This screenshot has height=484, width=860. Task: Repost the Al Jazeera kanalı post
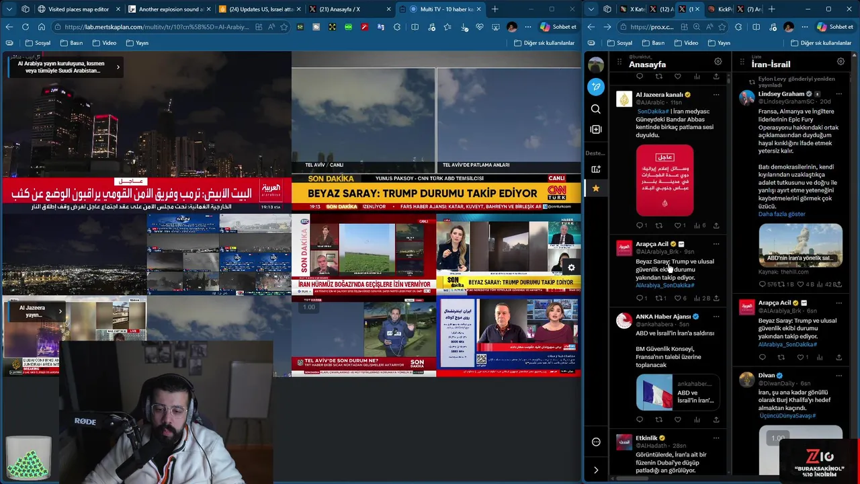(x=659, y=225)
